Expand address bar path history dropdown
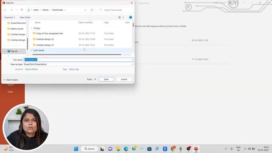 (85, 10)
